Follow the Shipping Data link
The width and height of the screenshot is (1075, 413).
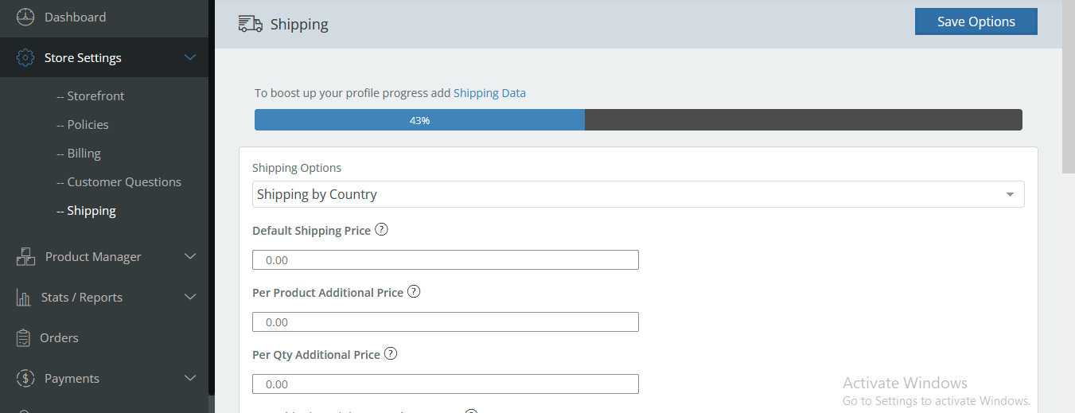click(489, 93)
